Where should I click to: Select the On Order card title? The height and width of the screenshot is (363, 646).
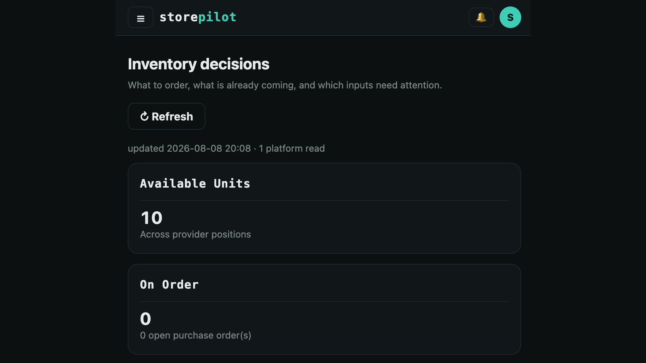click(x=169, y=285)
